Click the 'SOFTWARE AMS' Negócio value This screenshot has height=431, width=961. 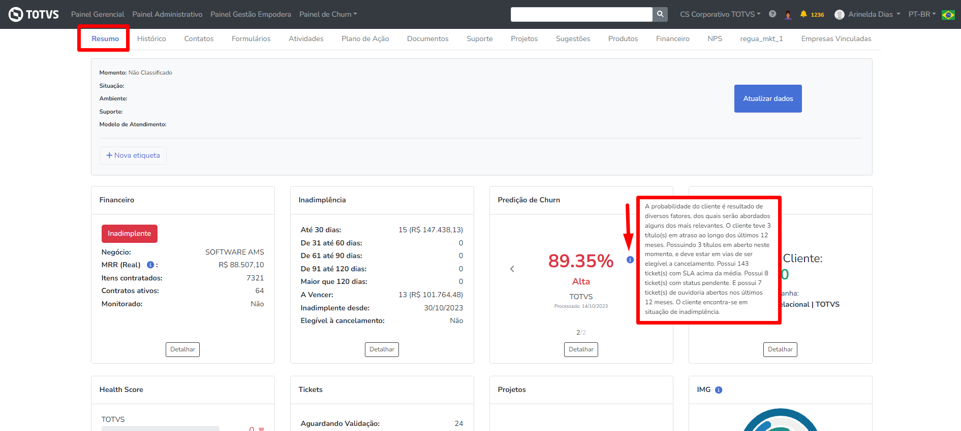pos(235,252)
